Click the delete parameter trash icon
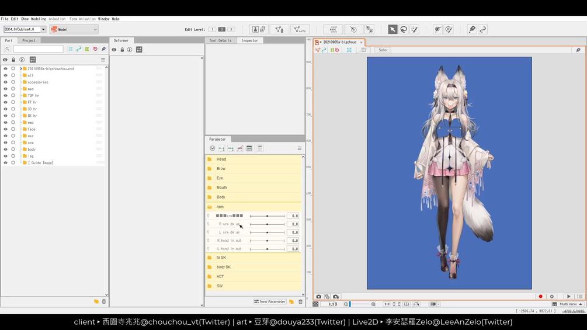This screenshot has width=587, height=330. 300,301
